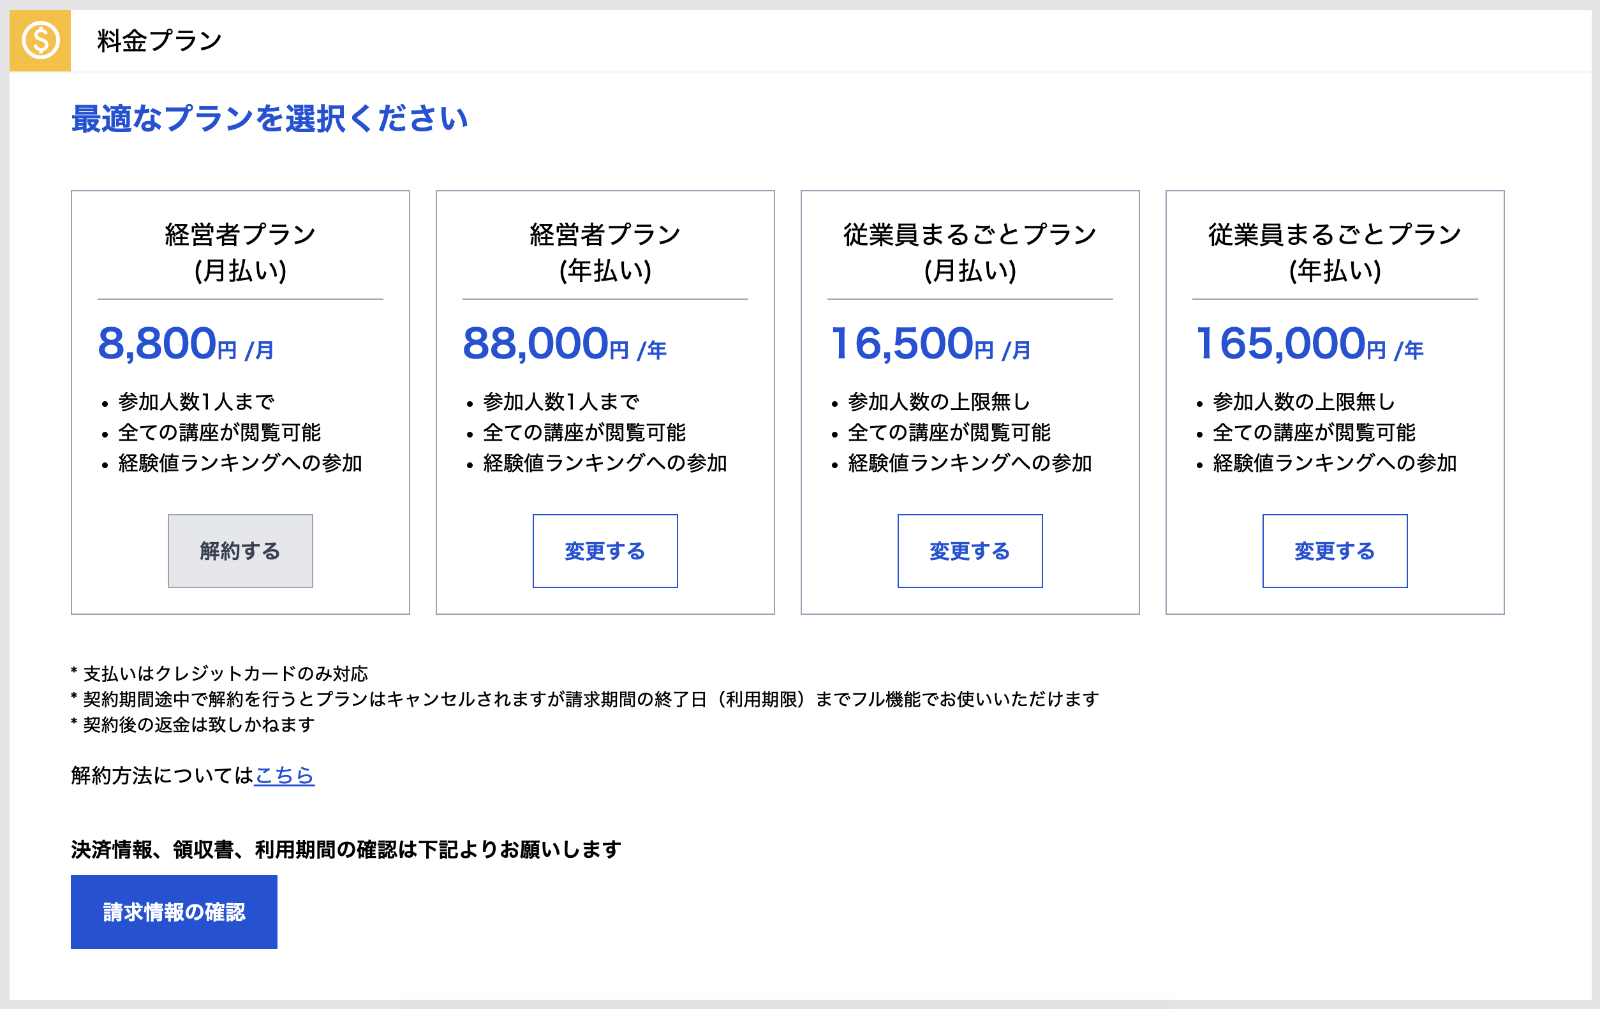Select the 88,000円 /年 price text
1600x1009 pixels.
point(564,344)
